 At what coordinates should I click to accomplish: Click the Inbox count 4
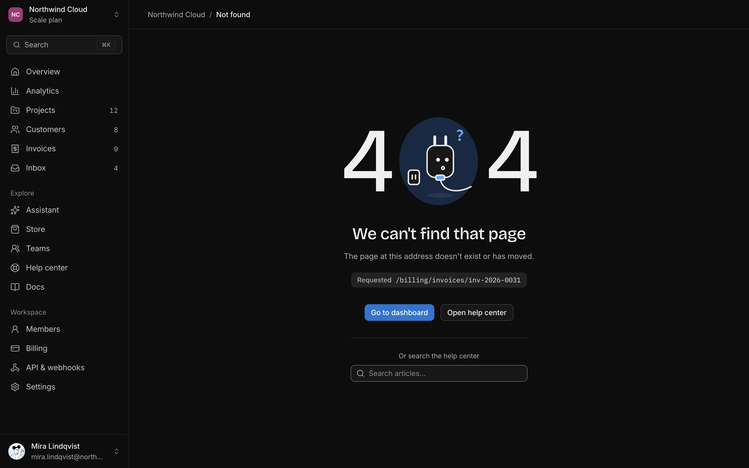point(116,168)
